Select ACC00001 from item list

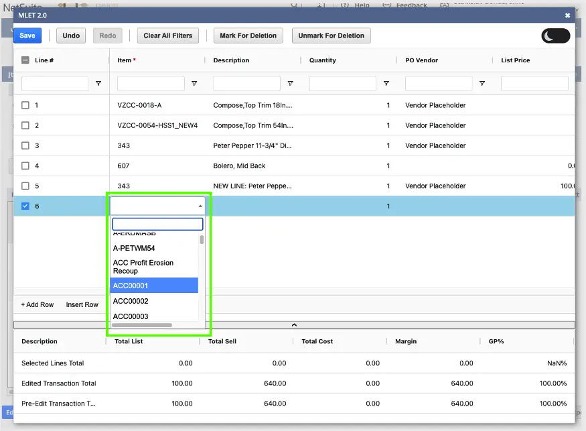point(154,286)
